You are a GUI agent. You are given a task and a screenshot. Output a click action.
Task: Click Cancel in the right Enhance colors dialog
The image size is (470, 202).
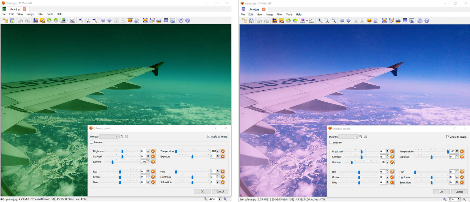point(459,192)
